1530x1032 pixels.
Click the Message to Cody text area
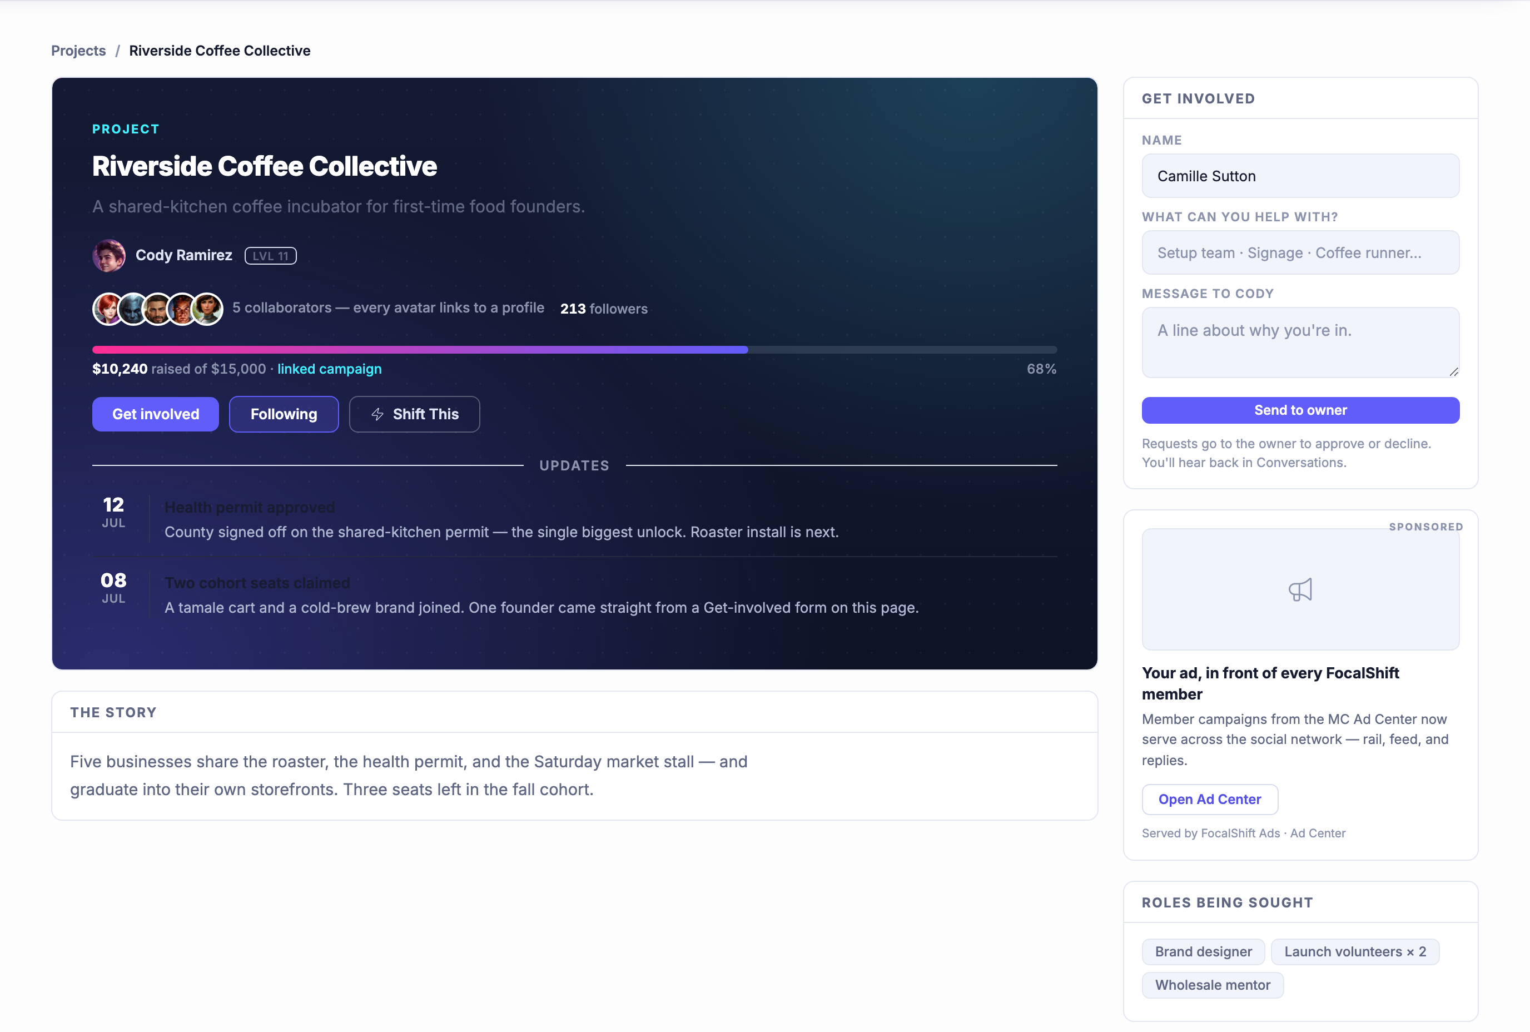tap(1300, 343)
